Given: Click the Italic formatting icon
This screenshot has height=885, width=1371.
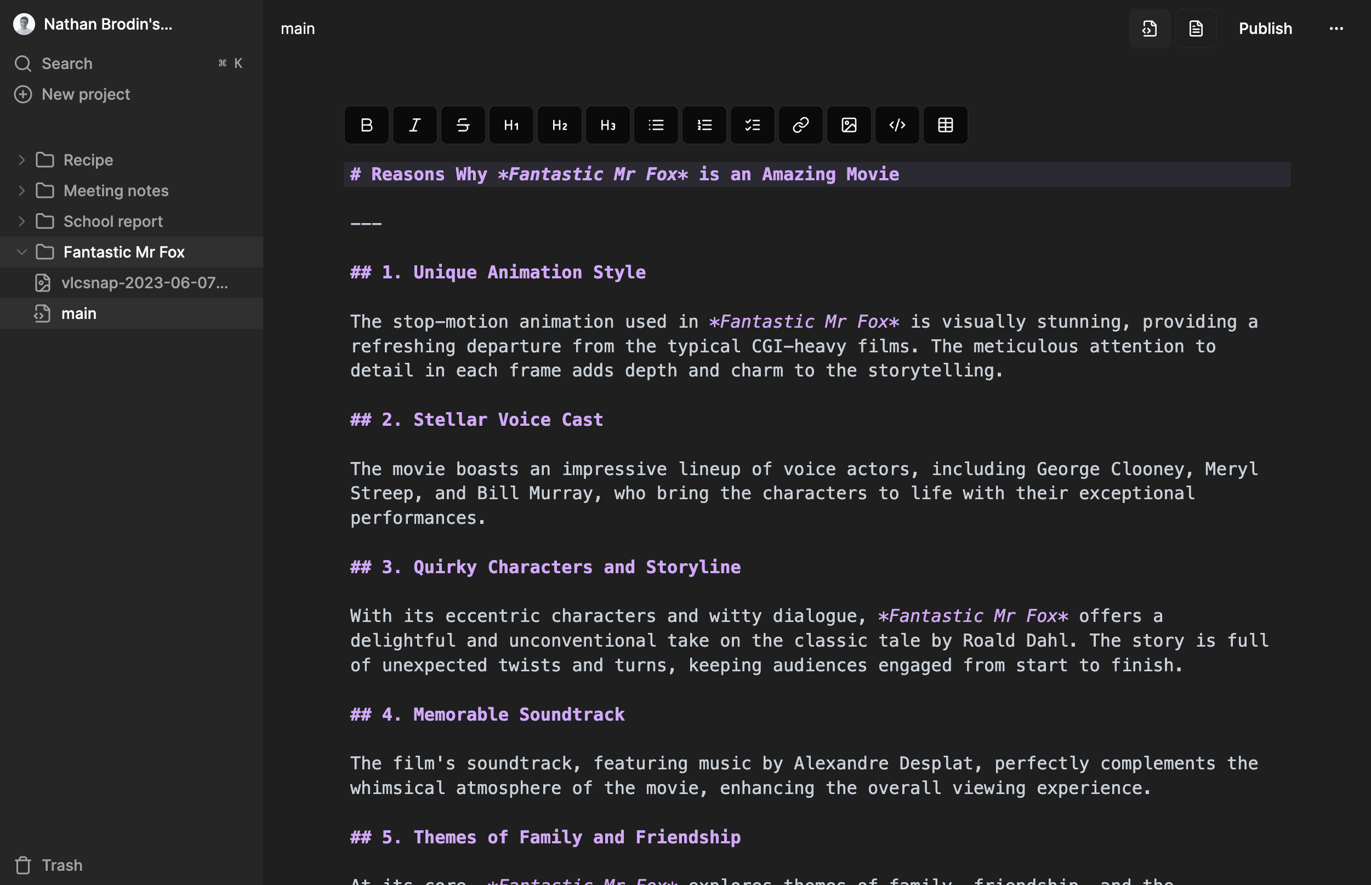Looking at the screenshot, I should (x=414, y=124).
